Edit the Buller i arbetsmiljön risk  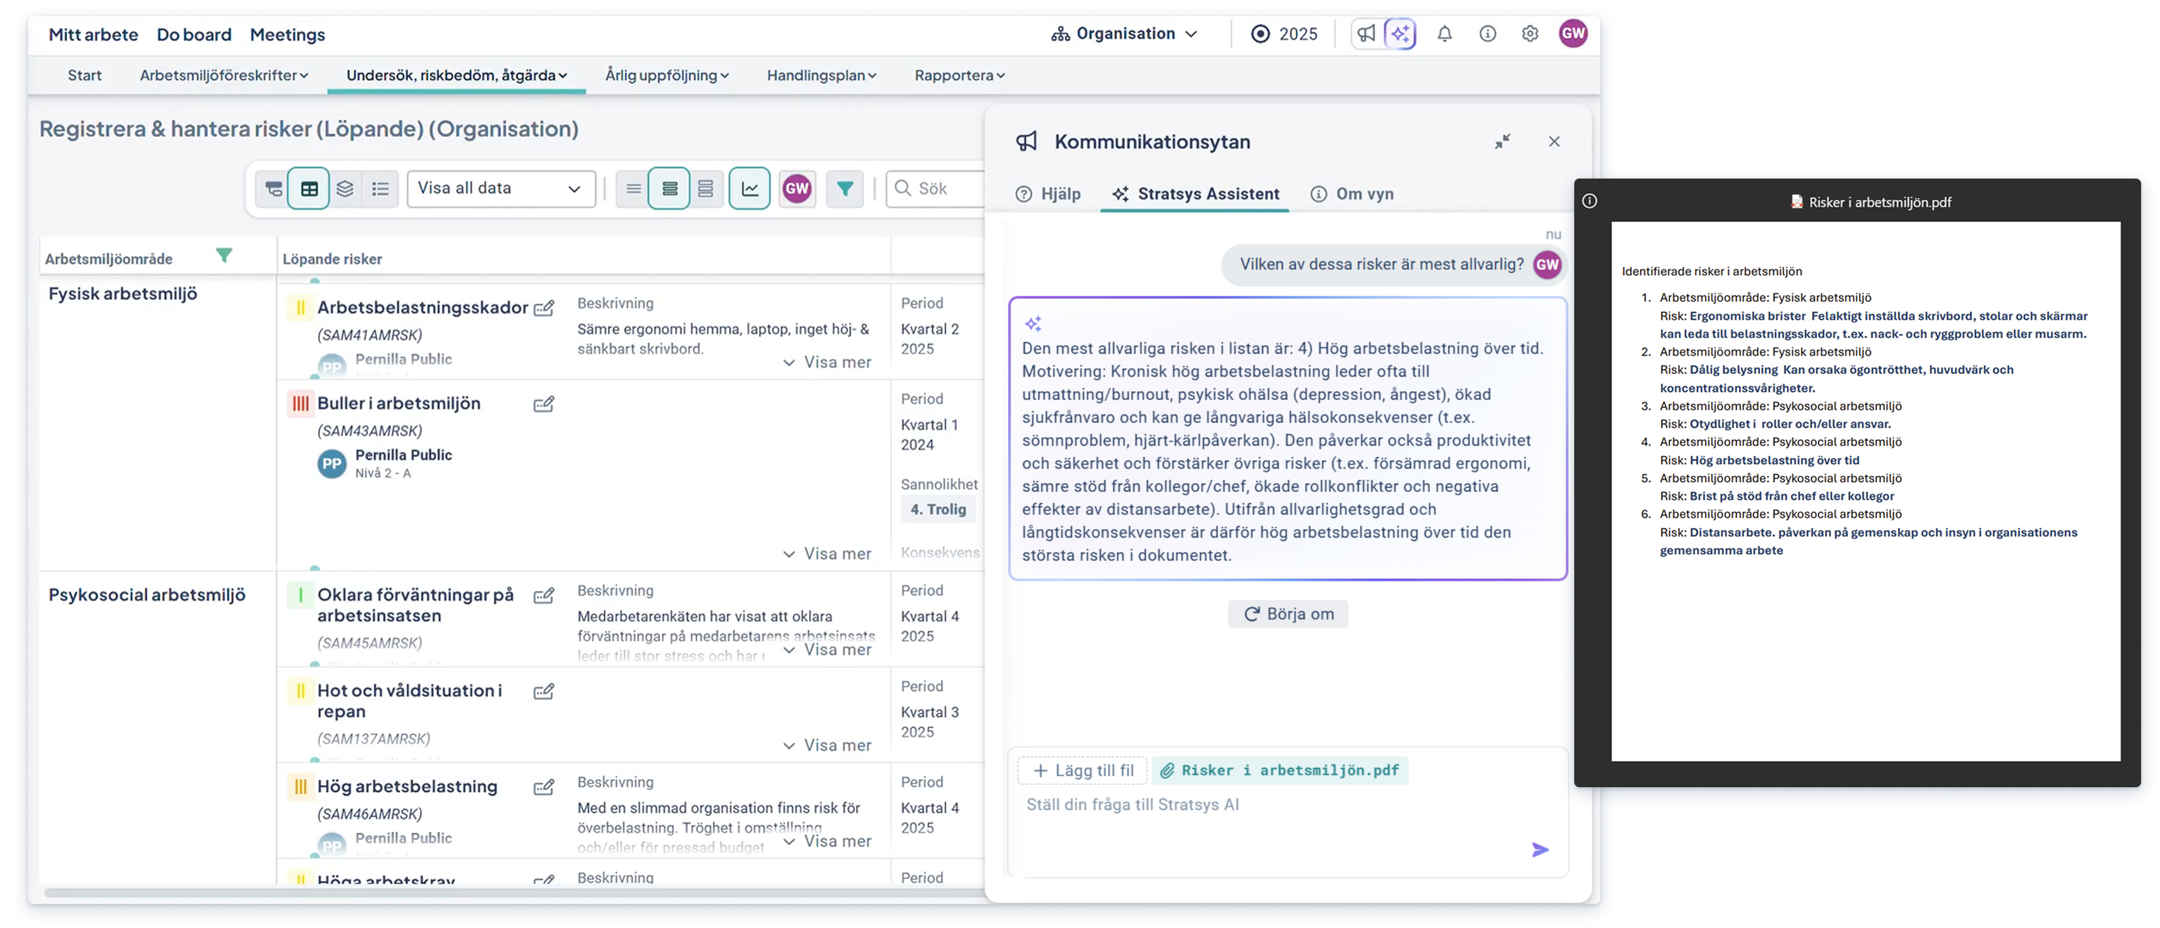[x=543, y=404]
